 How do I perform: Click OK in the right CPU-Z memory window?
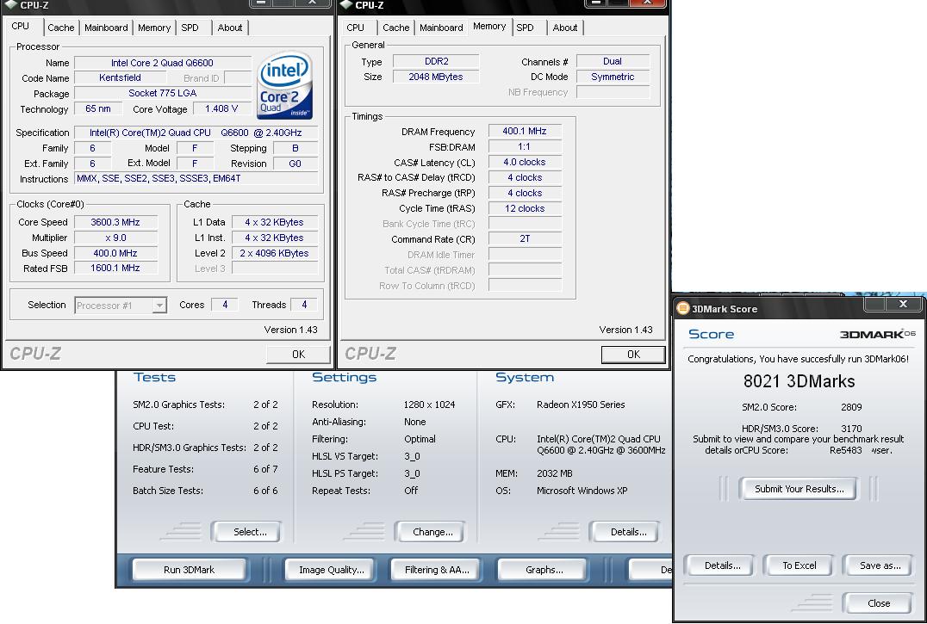pyautogui.click(x=633, y=355)
